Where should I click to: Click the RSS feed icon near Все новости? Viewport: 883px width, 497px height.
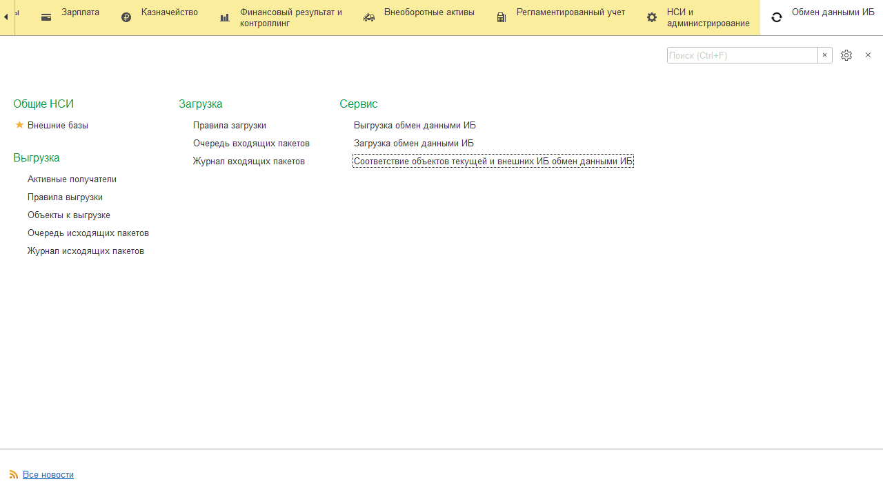pyautogui.click(x=14, y=475)
